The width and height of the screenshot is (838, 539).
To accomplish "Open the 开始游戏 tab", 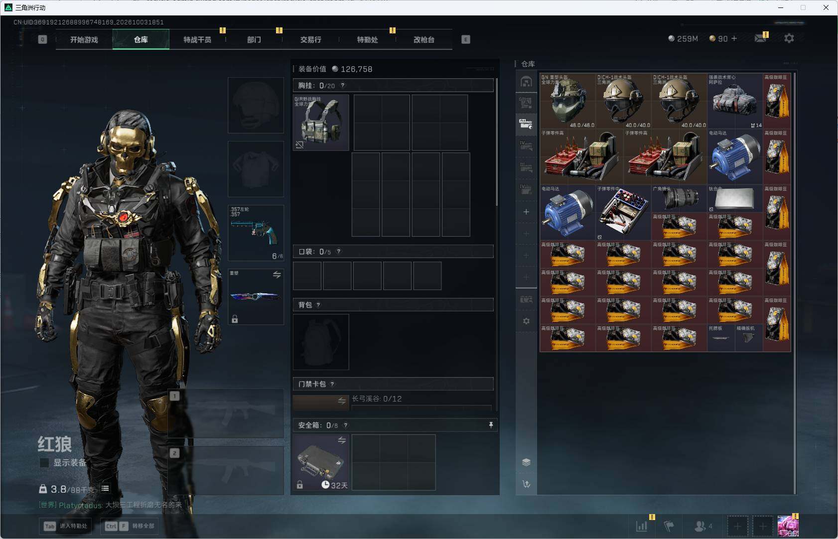I will click(84, 39).
